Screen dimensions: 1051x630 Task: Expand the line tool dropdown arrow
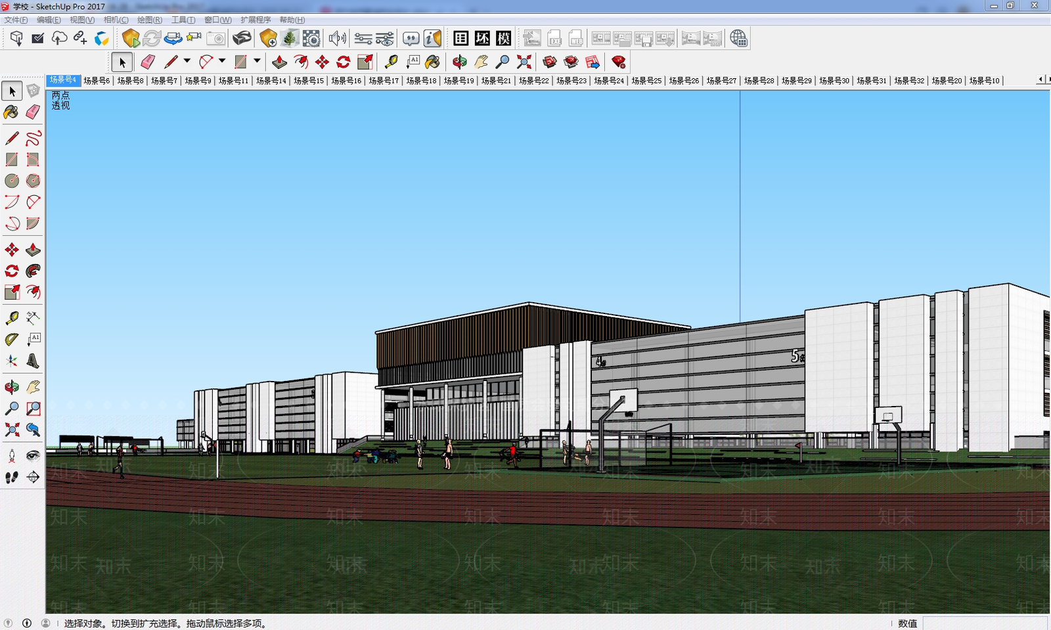tap(187, 61)
